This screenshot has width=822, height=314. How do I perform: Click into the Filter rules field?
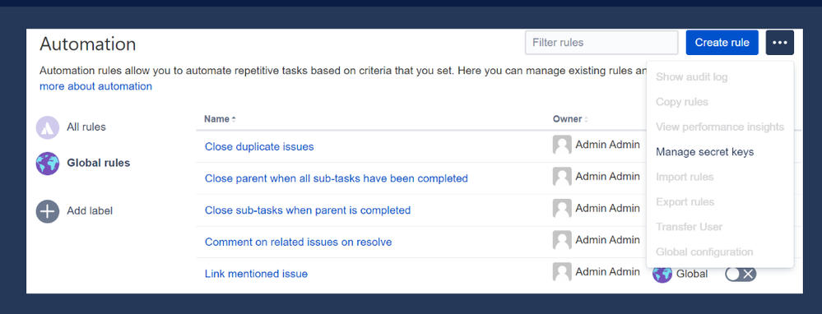pos(601,43)
